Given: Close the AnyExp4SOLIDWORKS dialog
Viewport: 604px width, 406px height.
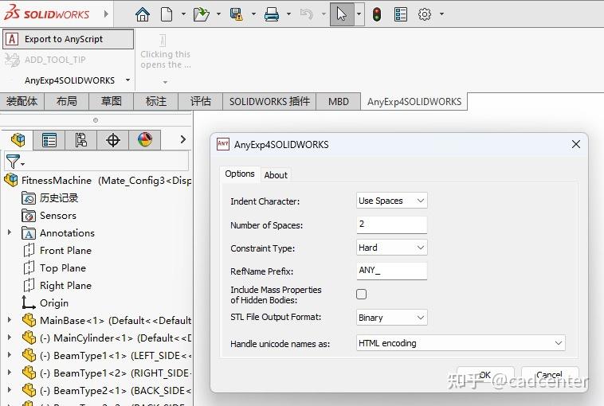Looking at the screenshot, I should click(576, 144).
